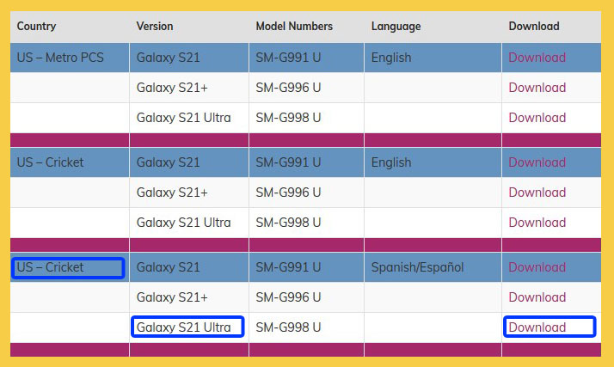The height and width of the screenshot is (367, 614).
Task: Open Download link for Cricket Spanish Galaxy S21 Ultra
Action: [x=537, y=327]
